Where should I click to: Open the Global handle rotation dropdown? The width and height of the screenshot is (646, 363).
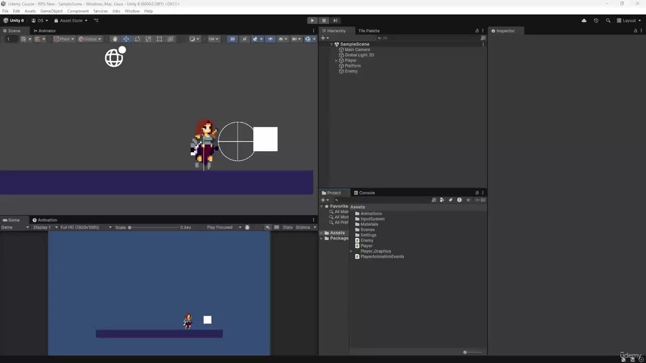point(90,39)
